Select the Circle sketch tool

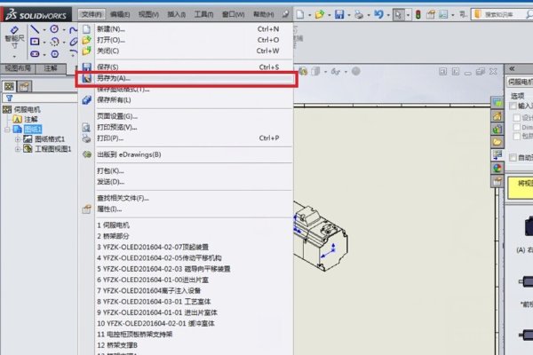[x=54, y=29]
